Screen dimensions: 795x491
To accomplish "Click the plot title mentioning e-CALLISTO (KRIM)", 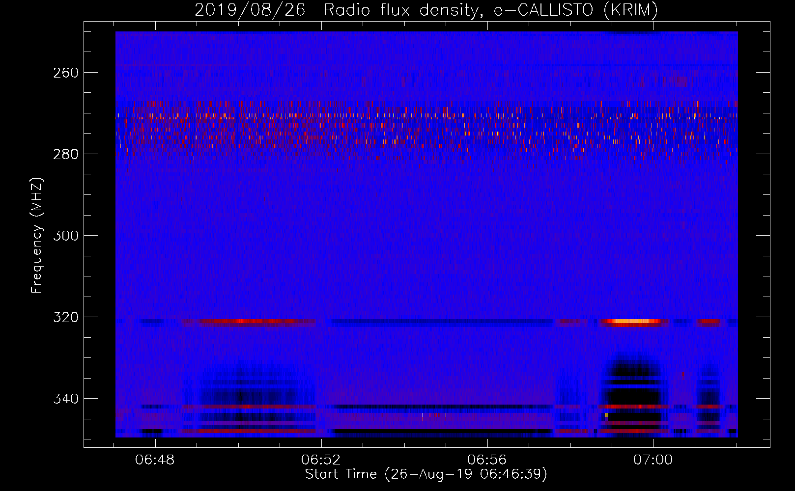I will tap(426, 10).
